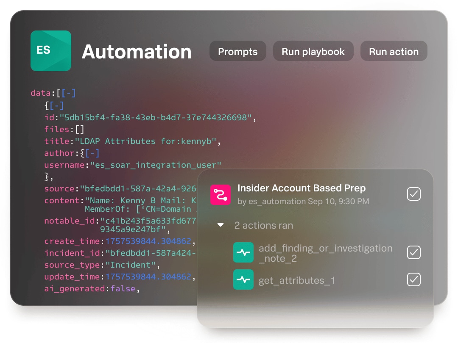Screen dimensions: 458x343
Task: Click the incident_id value bfedbdd1-587a424-
Action: (151, 253)
